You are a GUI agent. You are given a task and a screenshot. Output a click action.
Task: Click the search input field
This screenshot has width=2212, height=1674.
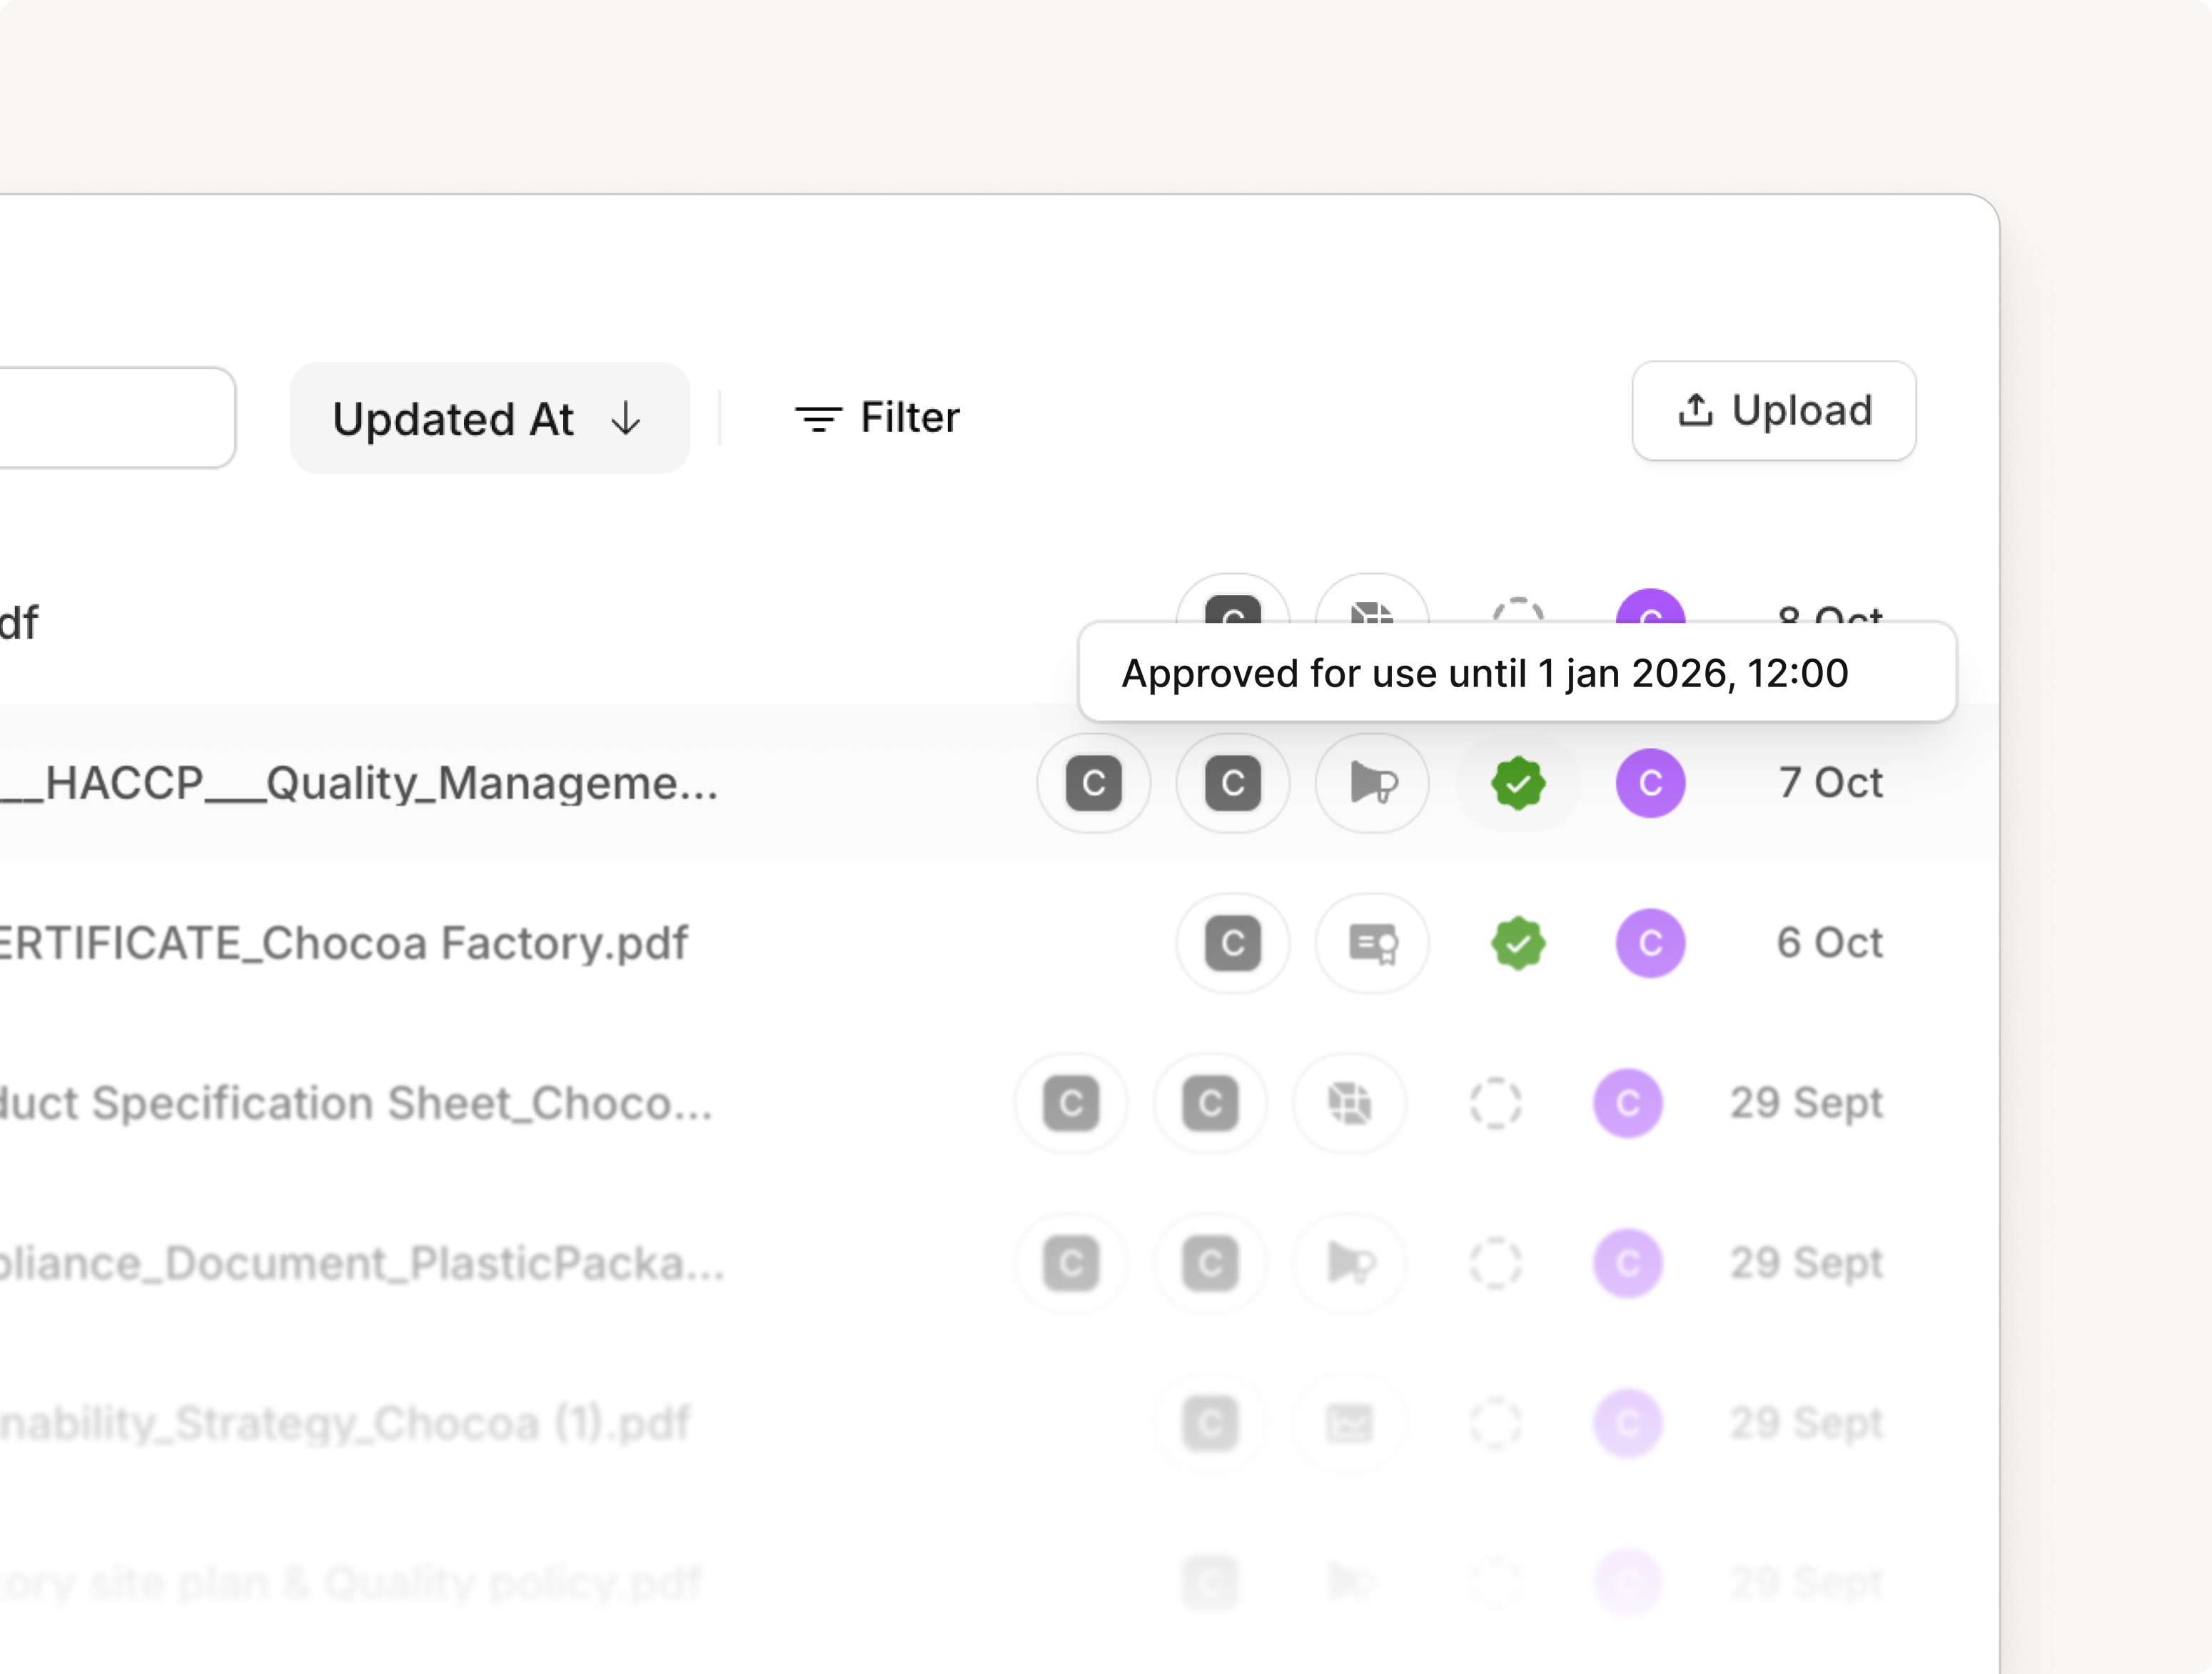[x=110, y=417]
